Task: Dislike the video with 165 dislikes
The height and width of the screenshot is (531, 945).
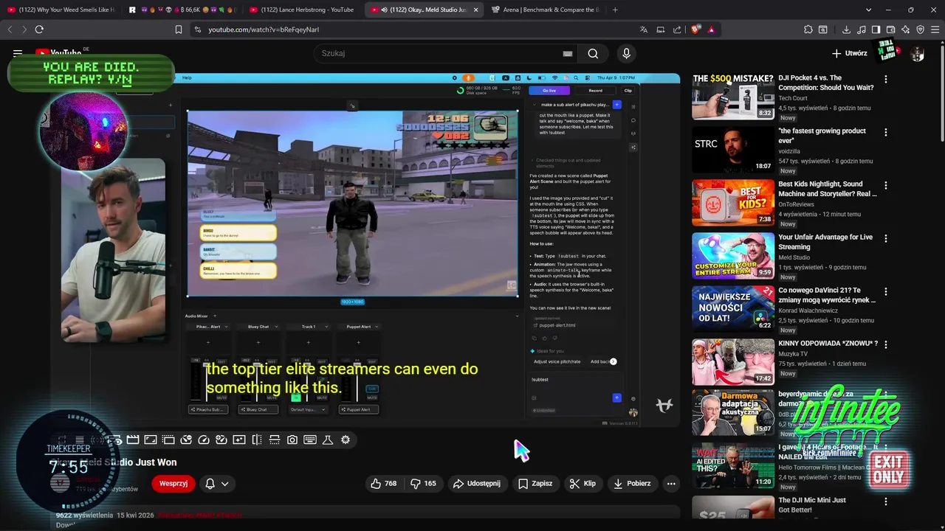Action: pyautogui.click(x=424, y=484)
